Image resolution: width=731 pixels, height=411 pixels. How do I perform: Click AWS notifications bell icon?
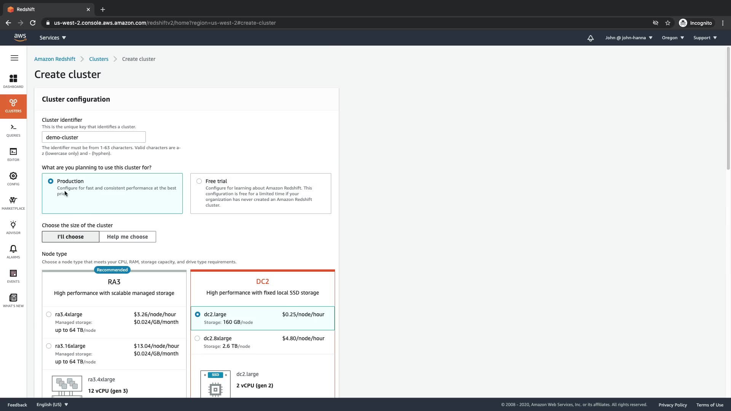pos(590,38)
